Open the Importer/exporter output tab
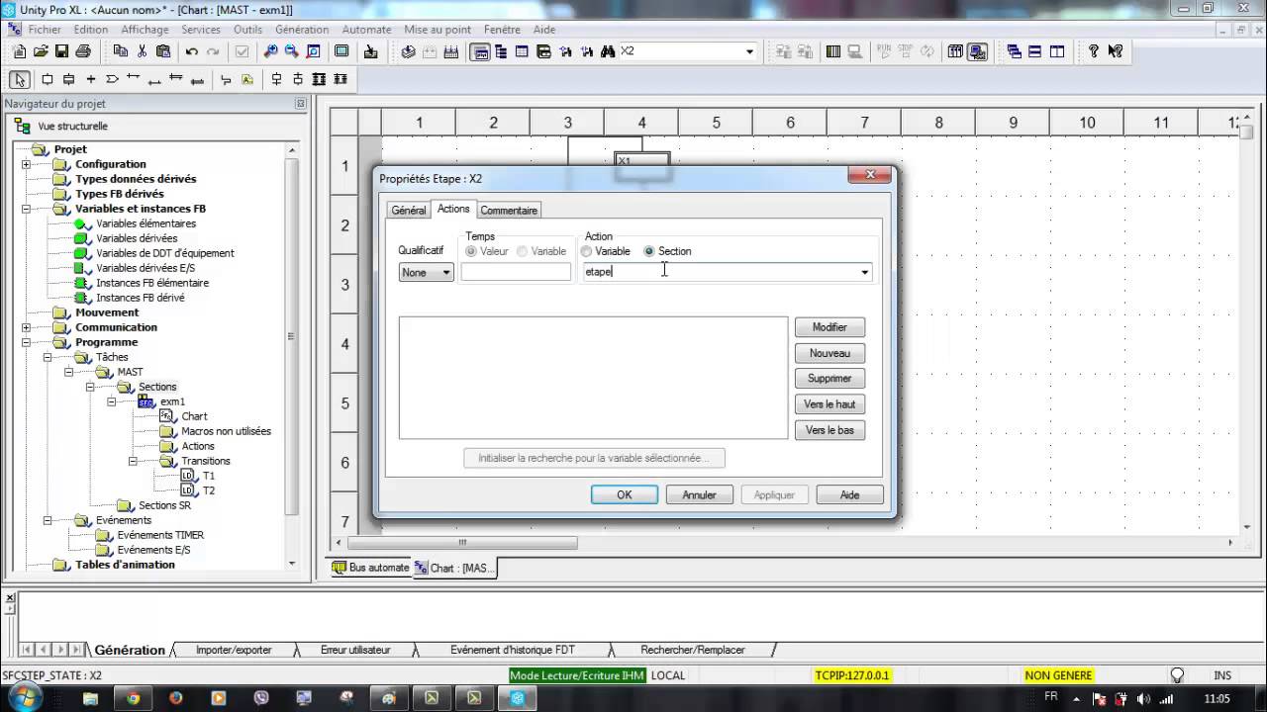This screenshot has width=1267, height=712. click(234, 650)
